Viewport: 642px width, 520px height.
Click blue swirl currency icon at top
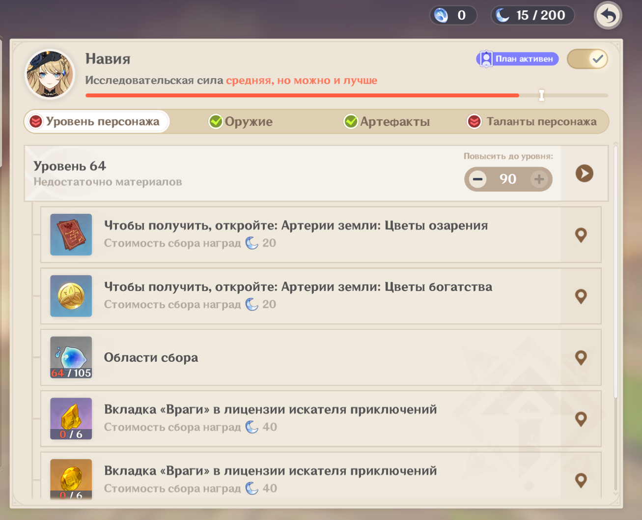point(442,15)
